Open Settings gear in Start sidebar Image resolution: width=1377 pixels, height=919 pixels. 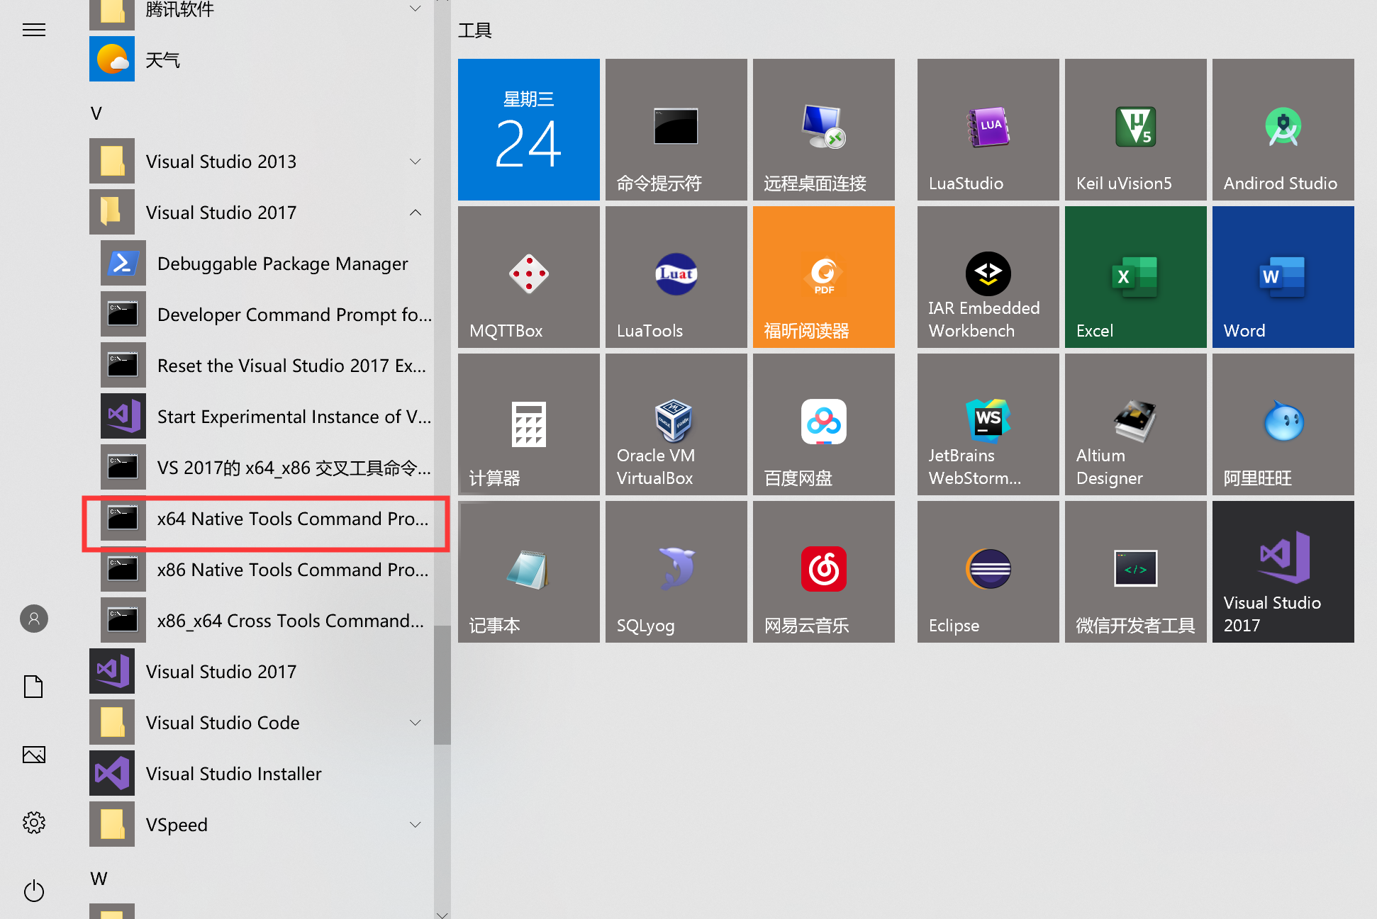point(34,823)
